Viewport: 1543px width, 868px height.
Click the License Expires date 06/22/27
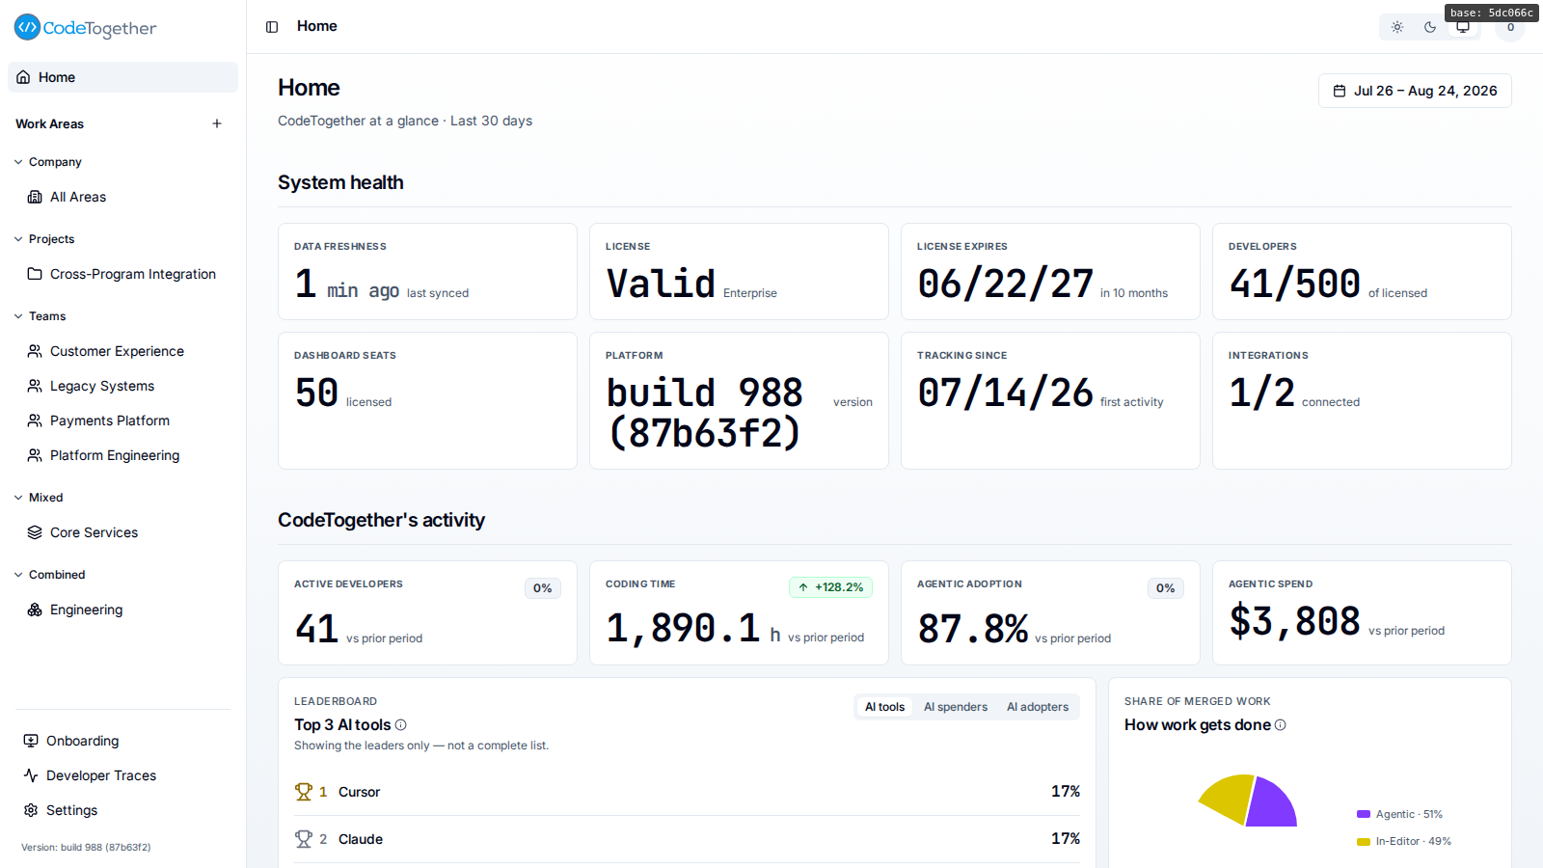pos(1005,284)
